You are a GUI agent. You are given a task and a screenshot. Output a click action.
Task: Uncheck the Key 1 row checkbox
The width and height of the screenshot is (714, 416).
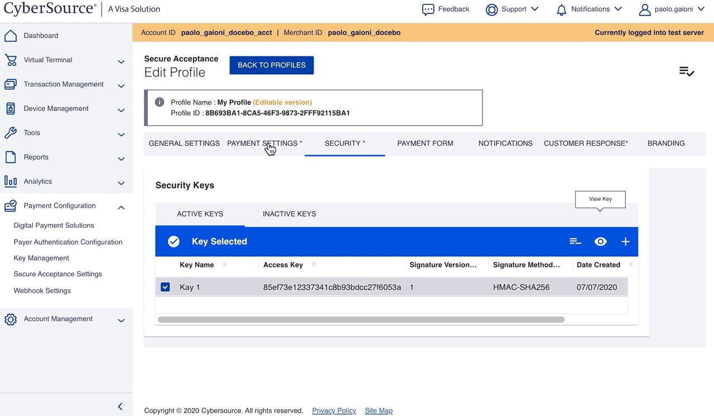click(165, 287)
